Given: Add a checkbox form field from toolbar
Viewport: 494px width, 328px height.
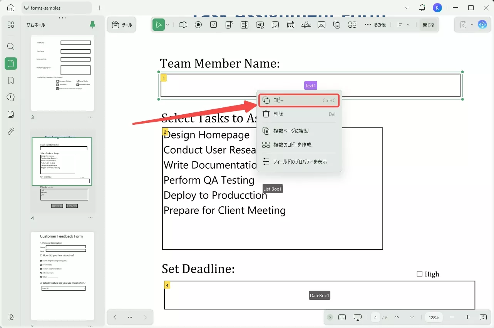Looking at the screenshot, I should click(214, 25).
